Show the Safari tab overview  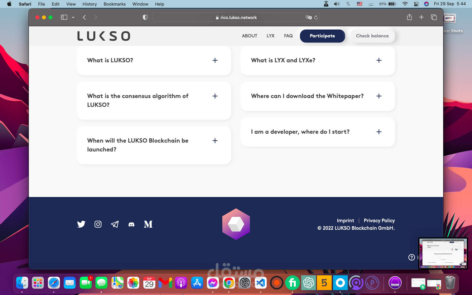tap(434, 17)
